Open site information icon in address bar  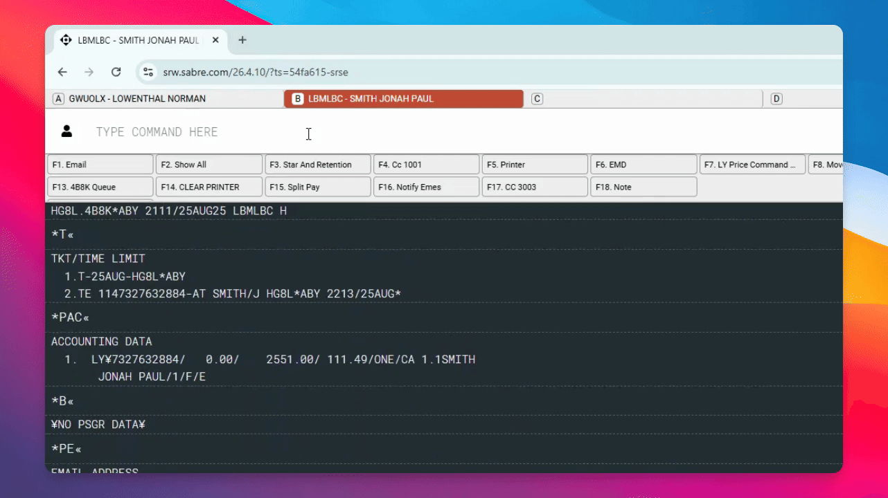coord(148,72)
